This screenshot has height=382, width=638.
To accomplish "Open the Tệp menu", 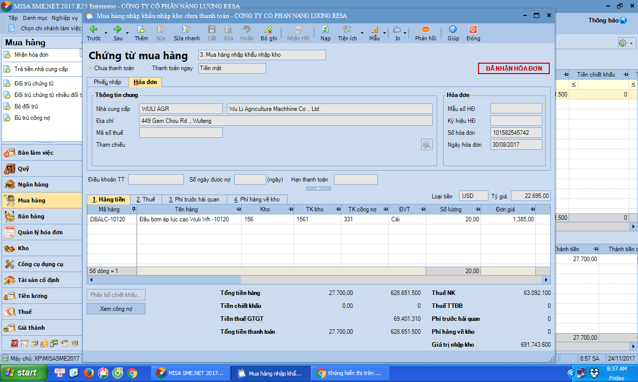I will (x=13, y=18).
